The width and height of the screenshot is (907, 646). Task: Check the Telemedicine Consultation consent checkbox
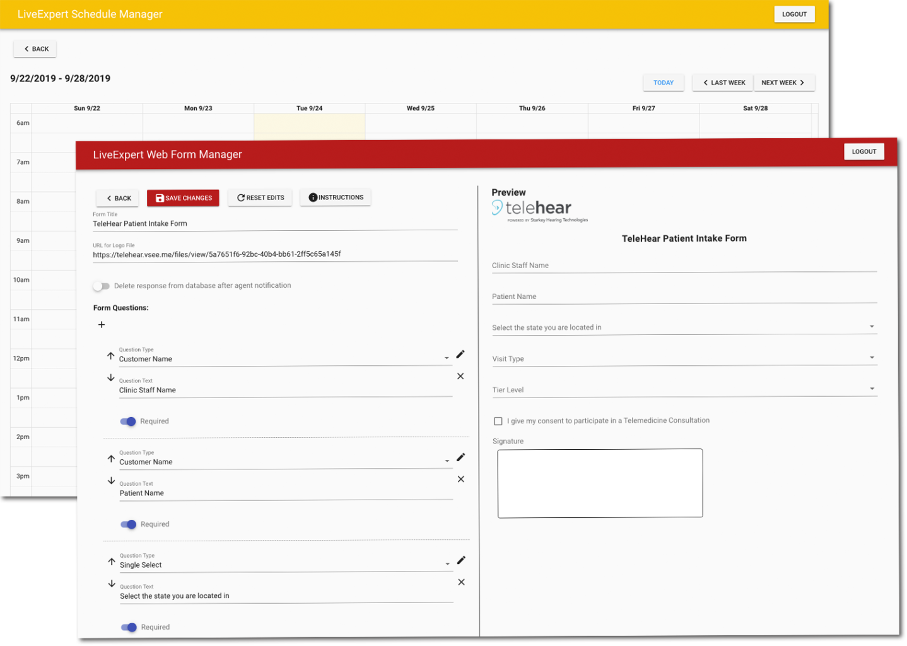tap(498, 421)
